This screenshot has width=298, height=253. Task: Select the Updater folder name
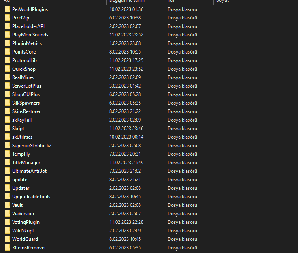pos(21,188)
